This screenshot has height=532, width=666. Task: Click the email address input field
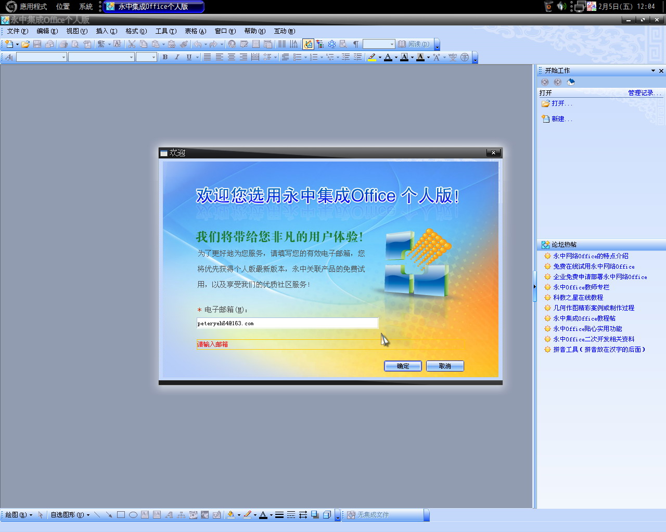pyautogui.click(x=287, y=323)
